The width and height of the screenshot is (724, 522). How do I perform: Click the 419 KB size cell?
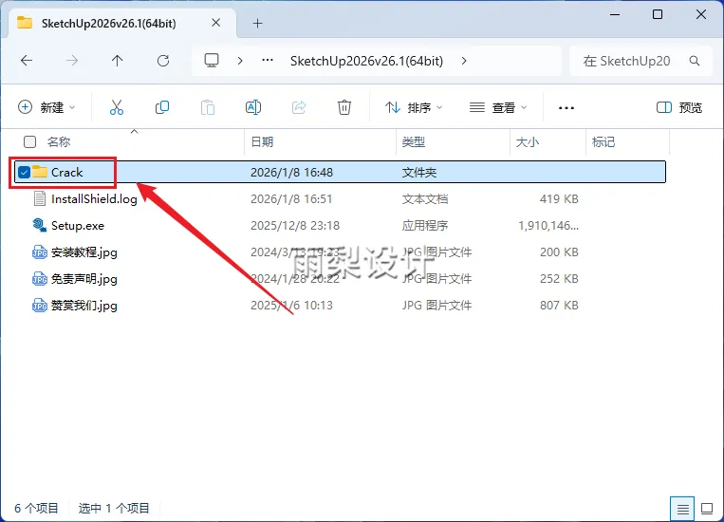559,199
